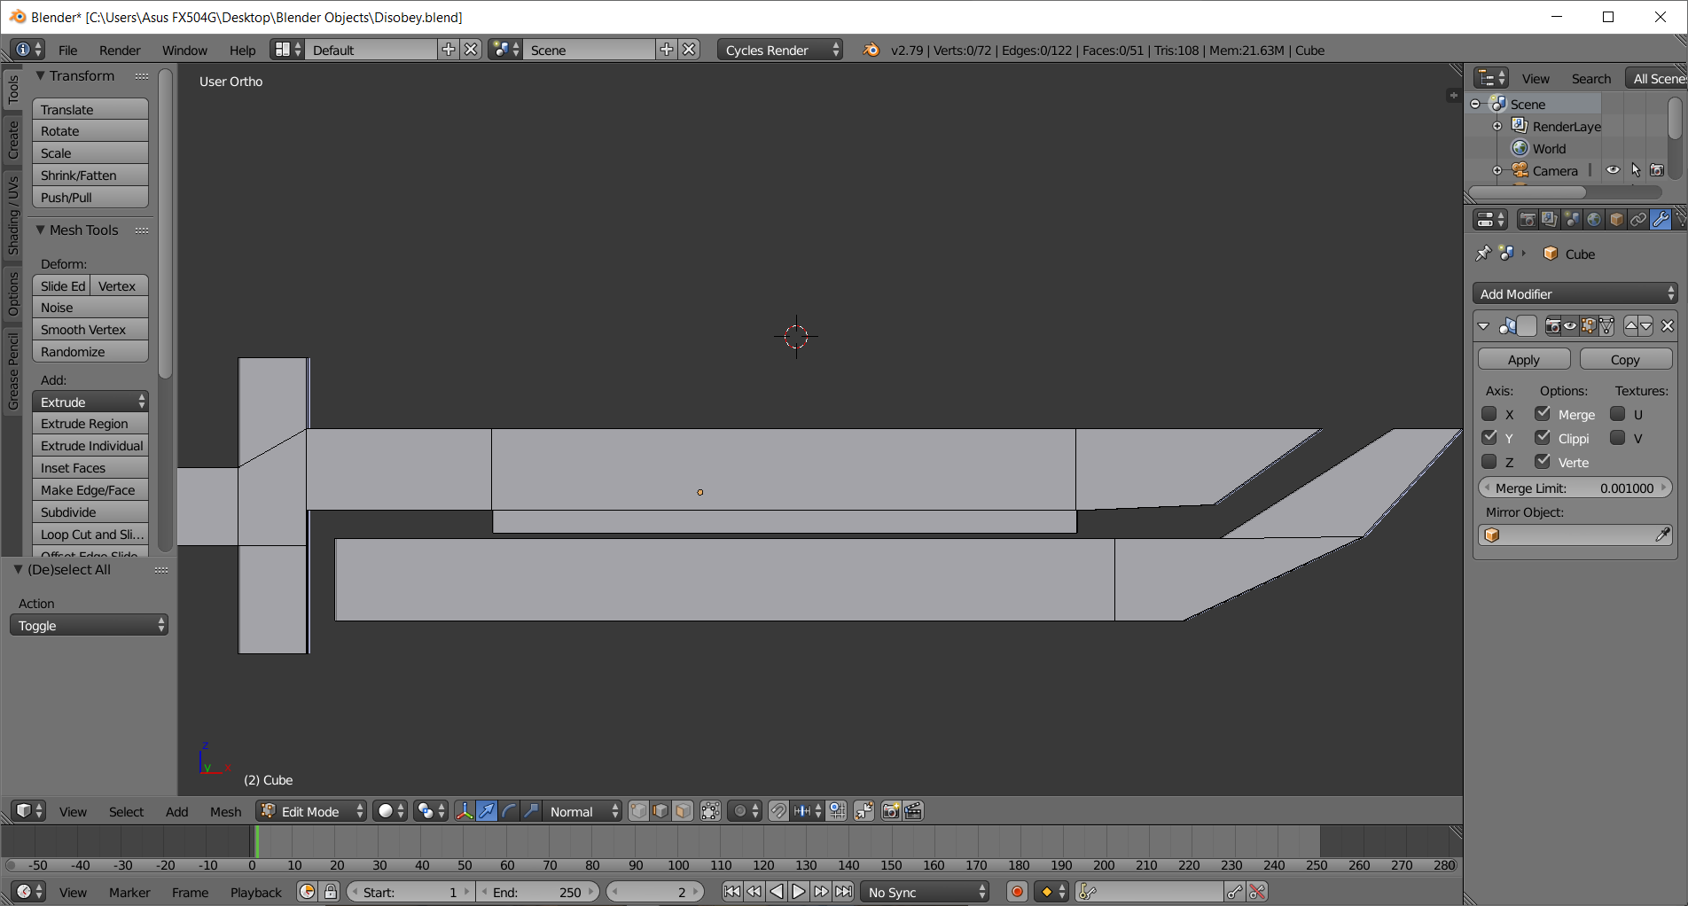Image resolution: width=1688 pixels, height=906 pixels.
Task: Open the Constraints properties tab (chain icon)
Action: click(1637, 219)
